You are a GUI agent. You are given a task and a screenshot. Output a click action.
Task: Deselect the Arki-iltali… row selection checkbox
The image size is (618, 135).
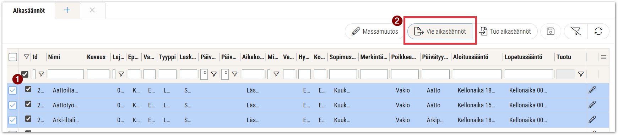(x=13, y=120)
